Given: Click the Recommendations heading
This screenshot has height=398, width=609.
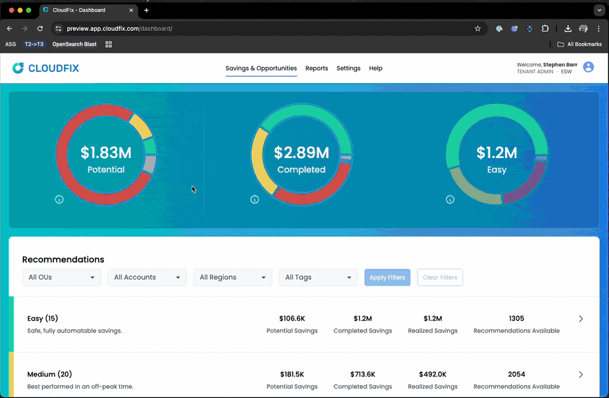Looking at the screenshot, I should (x=63, y=259).
